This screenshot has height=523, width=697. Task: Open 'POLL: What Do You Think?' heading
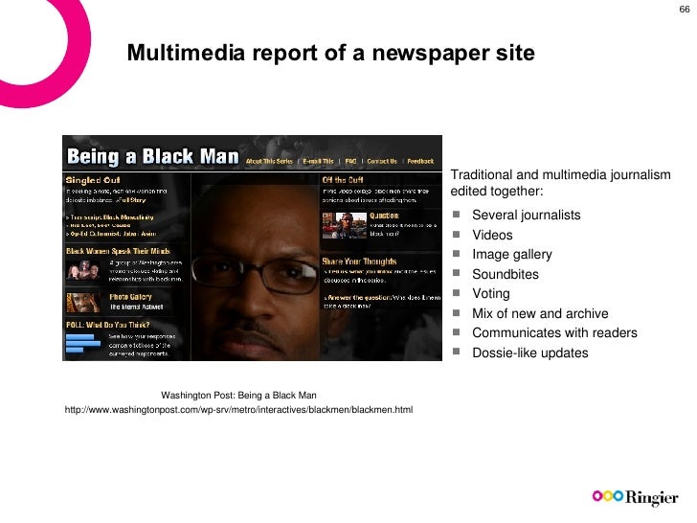pyautogui.click(x=108, y=325)
